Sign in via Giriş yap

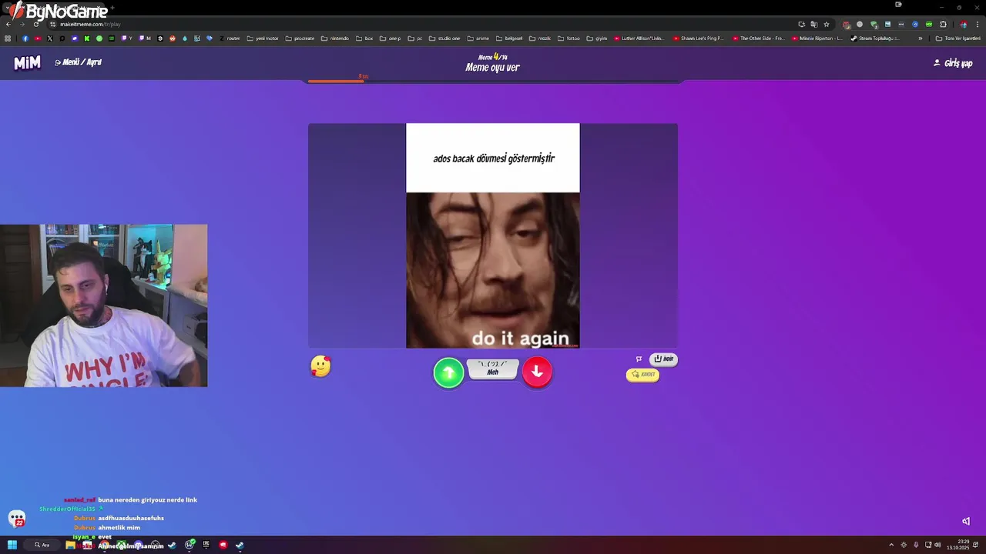(953, 63)
